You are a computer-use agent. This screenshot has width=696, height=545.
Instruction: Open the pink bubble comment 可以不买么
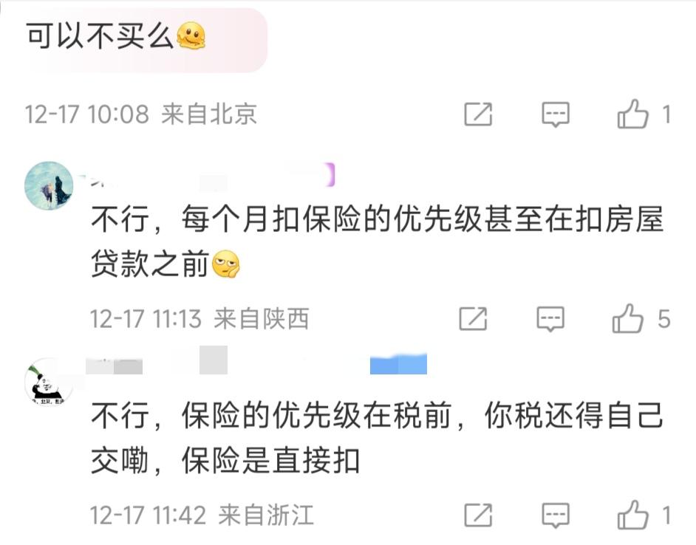146,40
